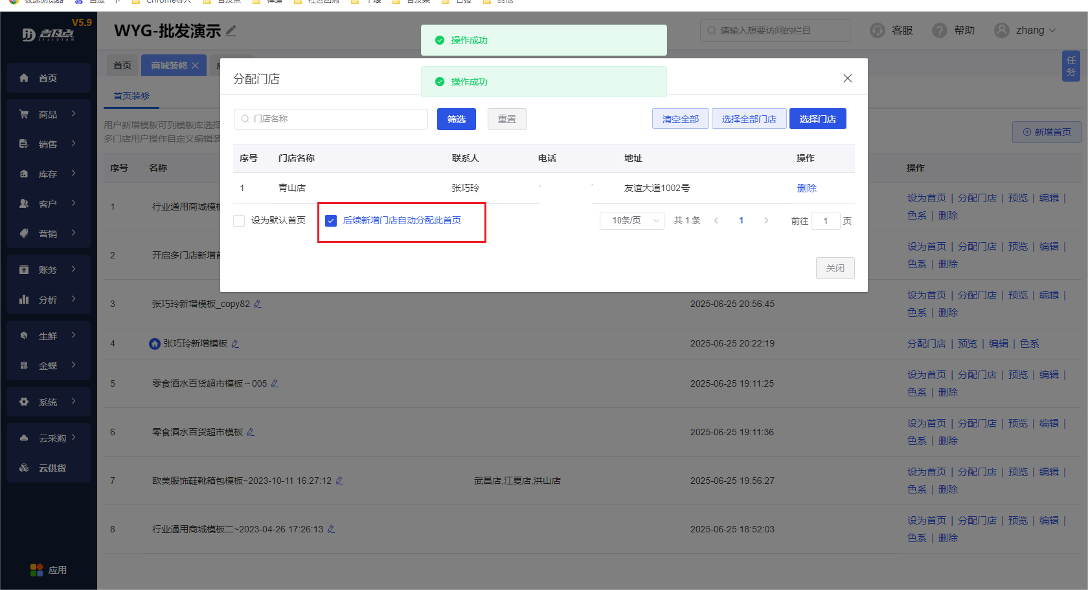Screen dimensions: 1088x590
Task: Uncheck 后续新增门店自动分配此首页 checkbox
Action: tap(331, 221)
